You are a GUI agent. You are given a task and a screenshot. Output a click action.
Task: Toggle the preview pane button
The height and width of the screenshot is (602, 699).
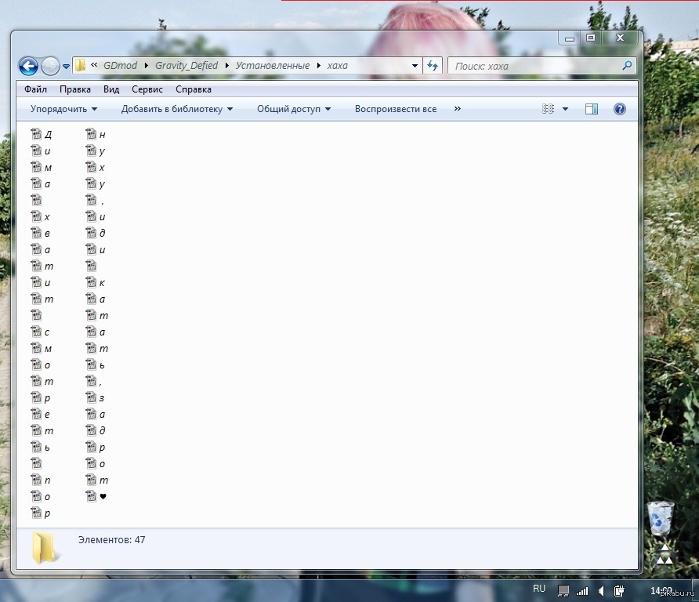pos(592,109)
